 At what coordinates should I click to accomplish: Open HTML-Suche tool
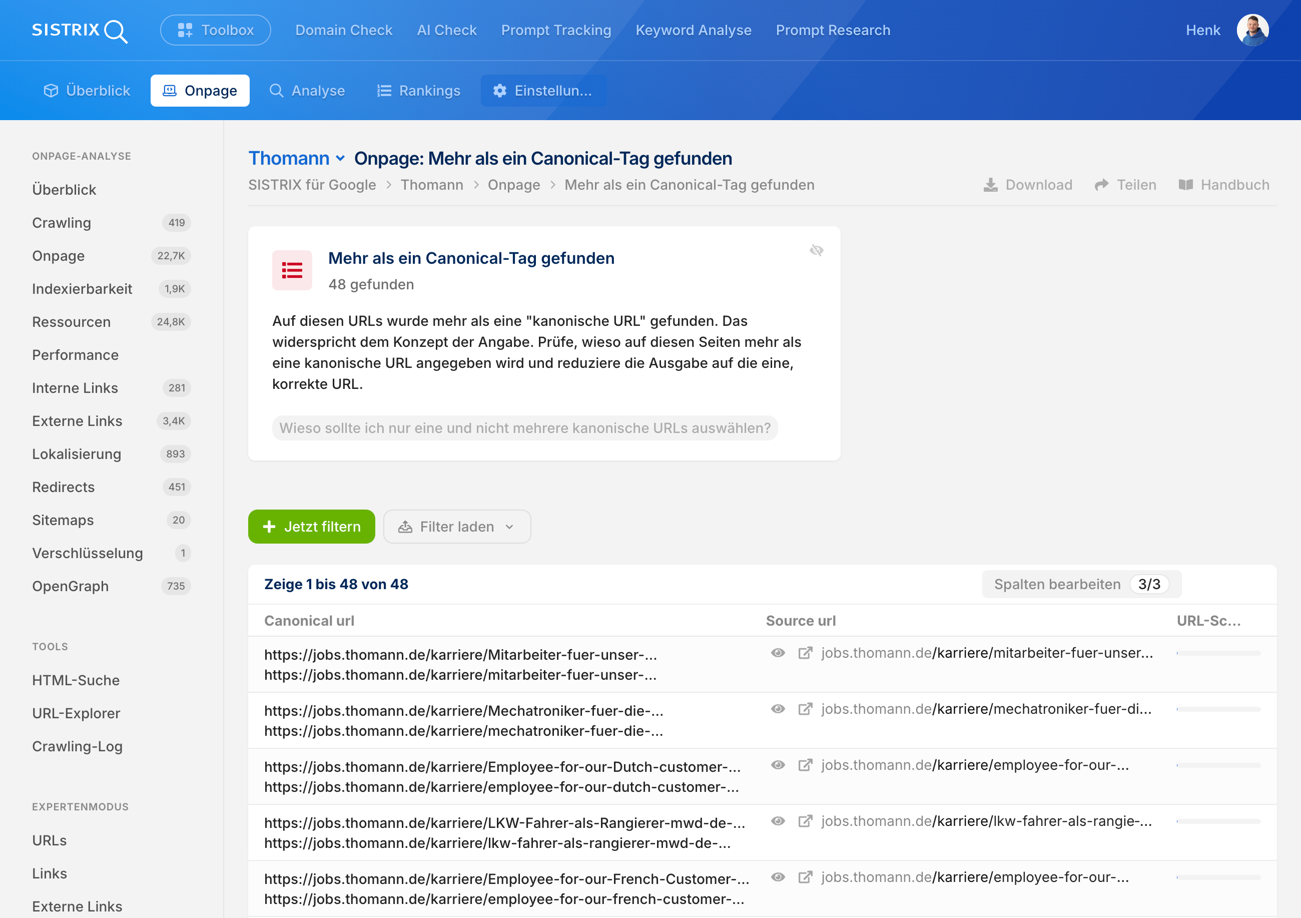tap(76, 681)
